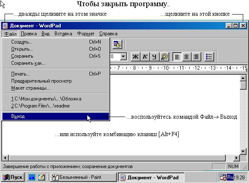Click the vertical scrollbar thumb
The image size is (249, 183).
coord(243,85)
